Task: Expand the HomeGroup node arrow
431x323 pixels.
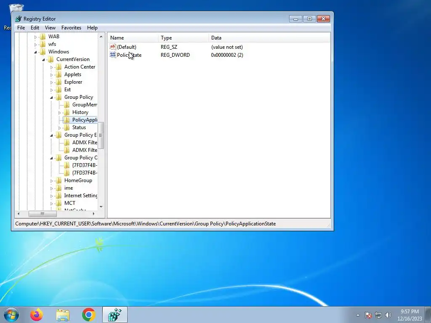Action: [51, 181]
